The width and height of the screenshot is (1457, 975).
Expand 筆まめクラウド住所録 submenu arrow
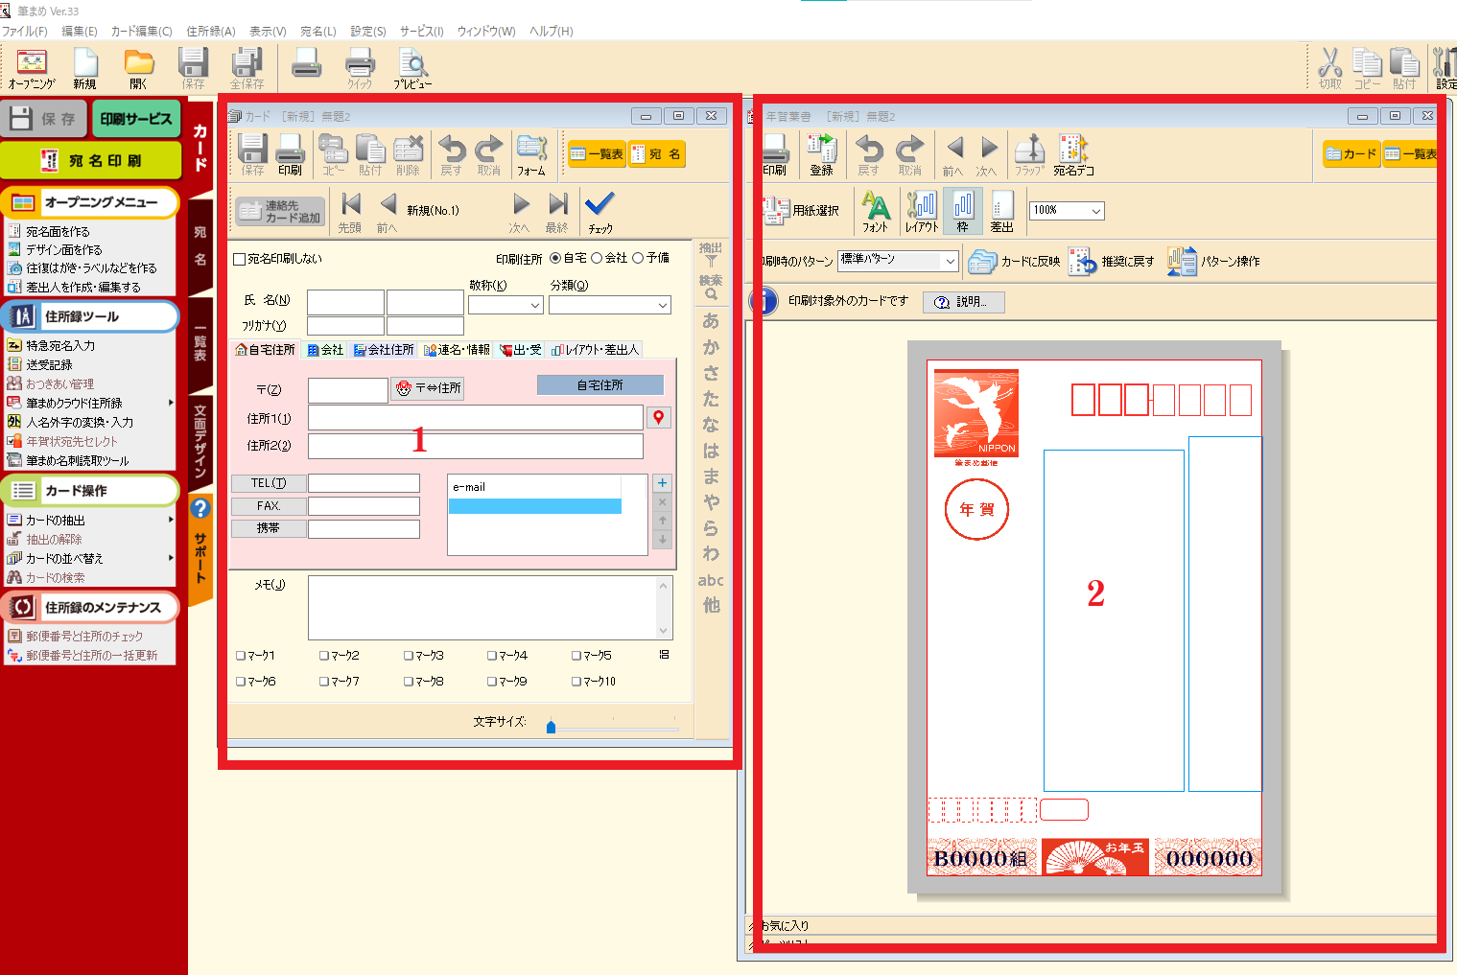point(171,403)
